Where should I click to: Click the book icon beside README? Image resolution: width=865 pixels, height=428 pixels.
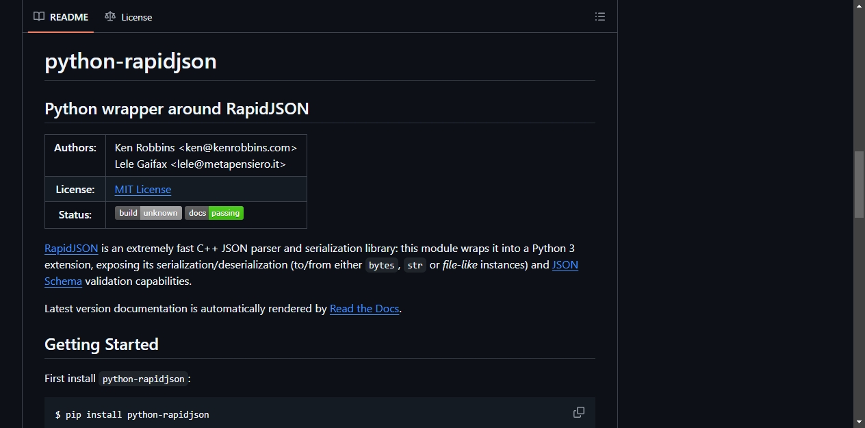39,16
